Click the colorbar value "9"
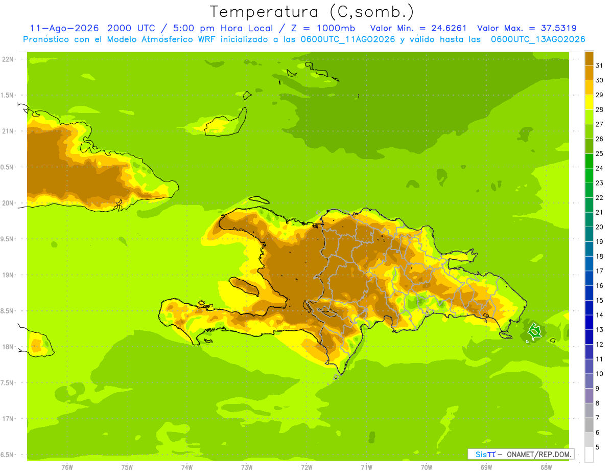The width and height of the screenshot is (613, 474). coord(598,389)
